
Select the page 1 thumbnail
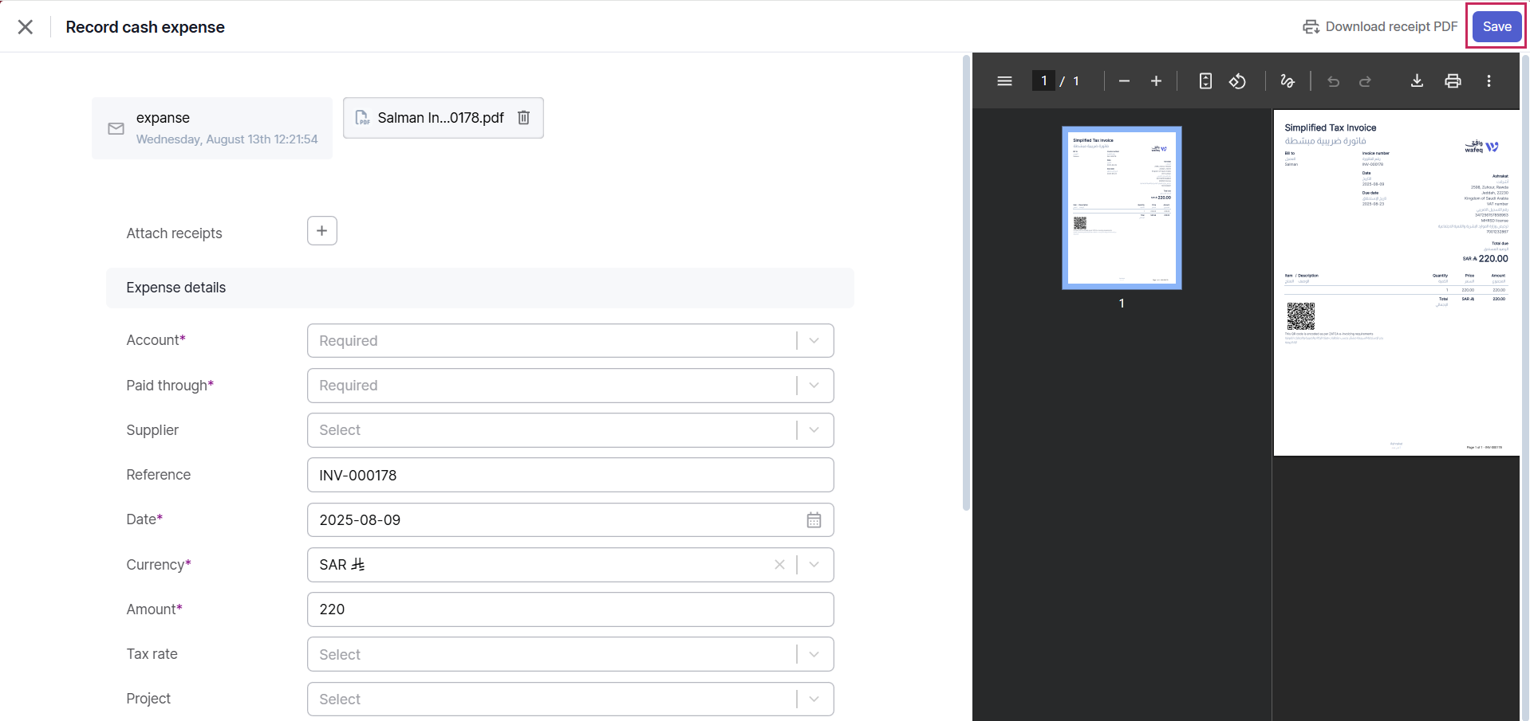[1121, 208]
